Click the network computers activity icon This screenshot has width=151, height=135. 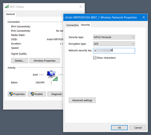coord(52,76)
